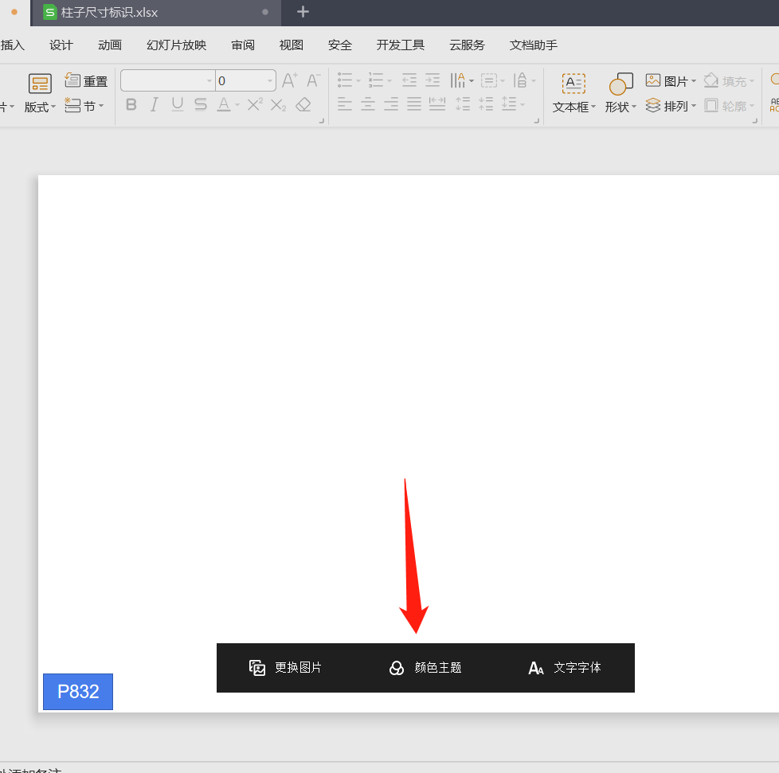
Task: Open the 设计 design tab
Action: [61, 45]
